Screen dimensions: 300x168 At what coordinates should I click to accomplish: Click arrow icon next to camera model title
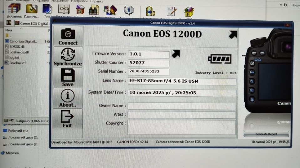pyautogui.click(x=233, y=35)
